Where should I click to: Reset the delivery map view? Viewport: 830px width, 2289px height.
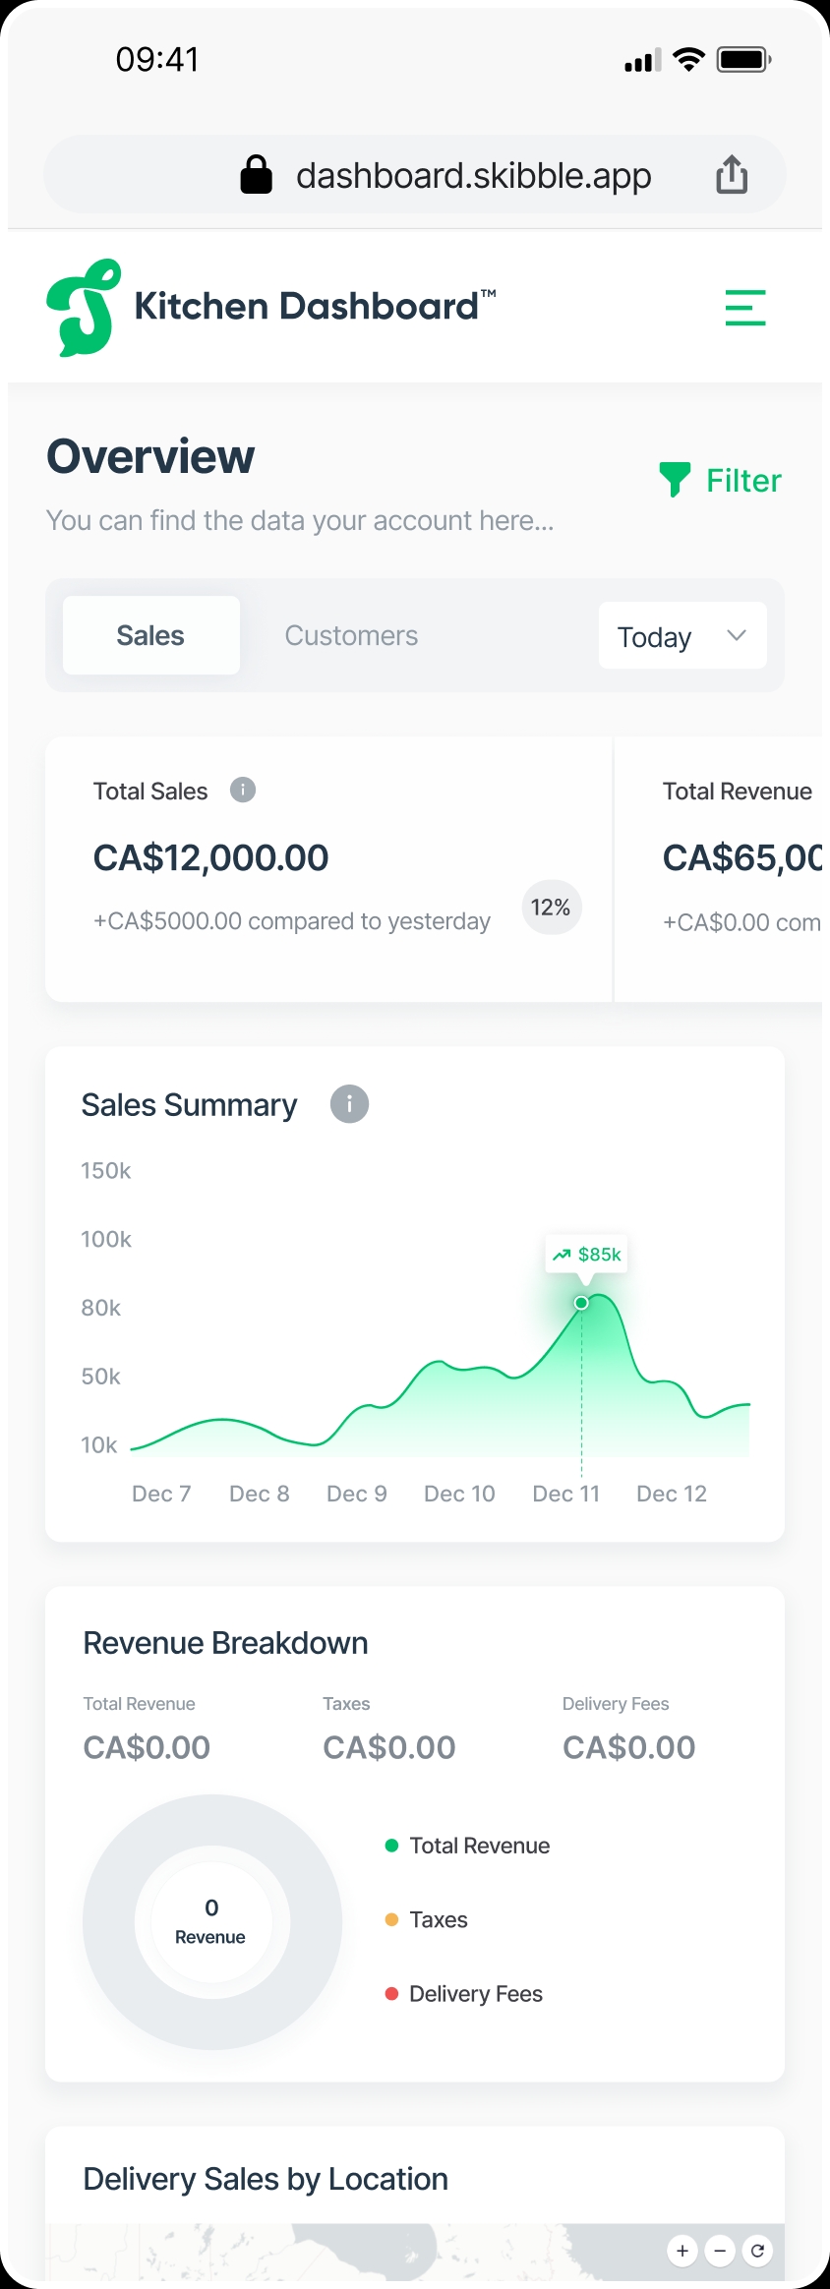(x=757, y=2251)
